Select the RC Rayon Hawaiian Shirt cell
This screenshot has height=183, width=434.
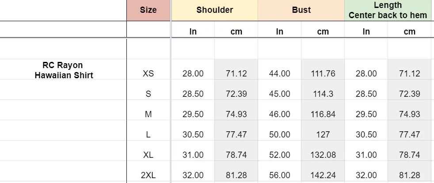(x=64, y=70)
